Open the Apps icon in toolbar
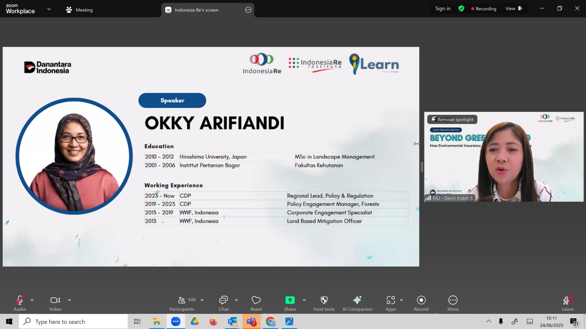 pos(391,300)
